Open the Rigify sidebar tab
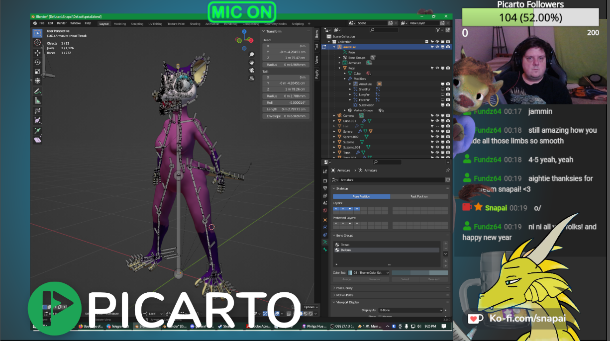610x341 pixels. [316, 74]
